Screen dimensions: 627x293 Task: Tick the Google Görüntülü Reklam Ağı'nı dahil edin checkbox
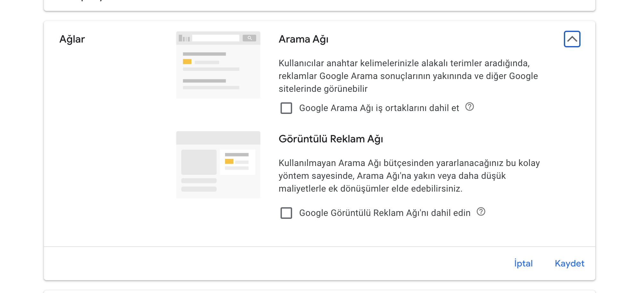pyautogui.click(x=286, y=213)
